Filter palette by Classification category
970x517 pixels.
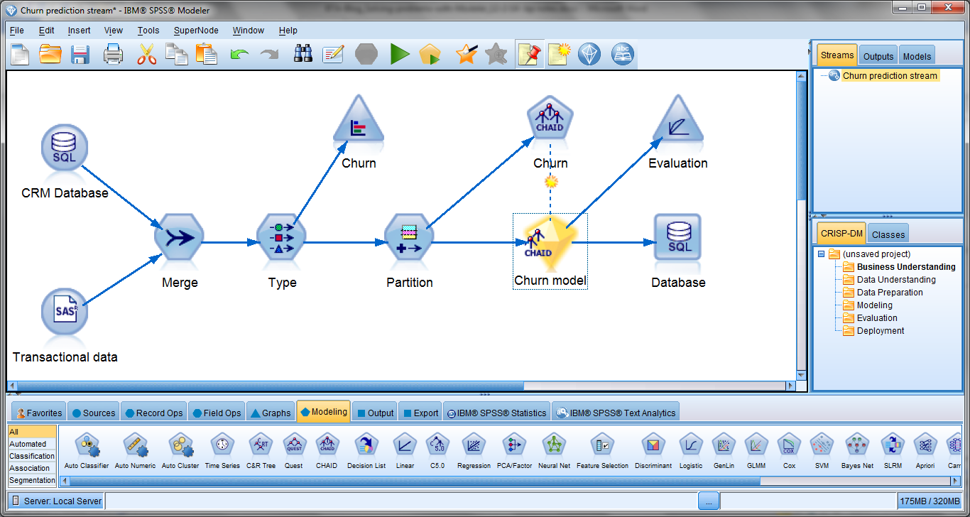click(x=32, y=456)
